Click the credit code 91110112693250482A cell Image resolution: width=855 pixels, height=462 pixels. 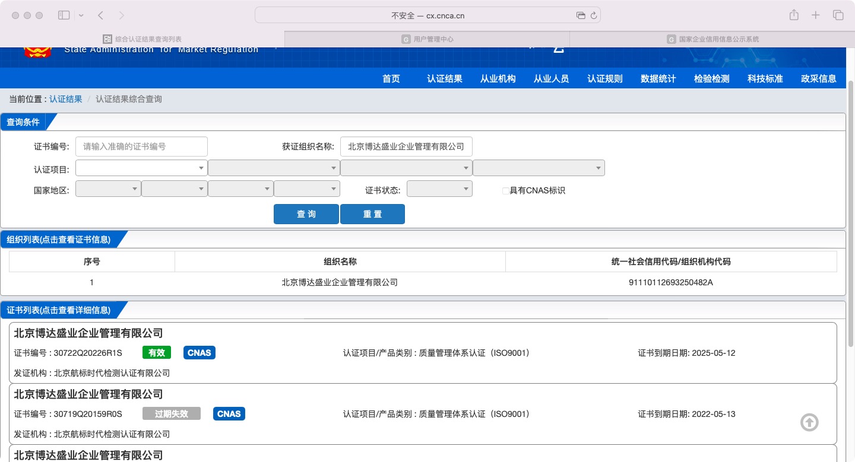[671, 283]
